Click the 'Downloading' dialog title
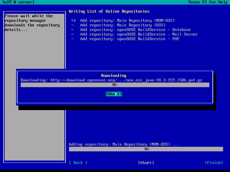 click(x=114, y=76)
